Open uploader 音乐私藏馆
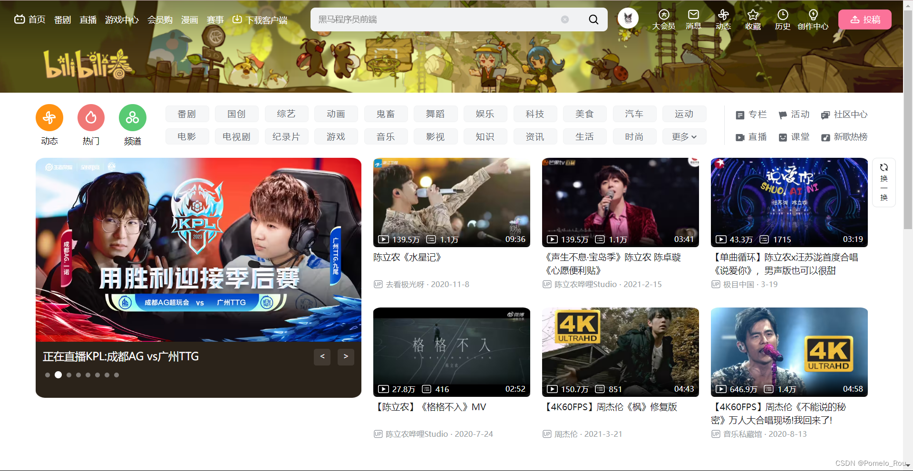The height and width of the screenshot is (471, 913). [x=742, y=434]
